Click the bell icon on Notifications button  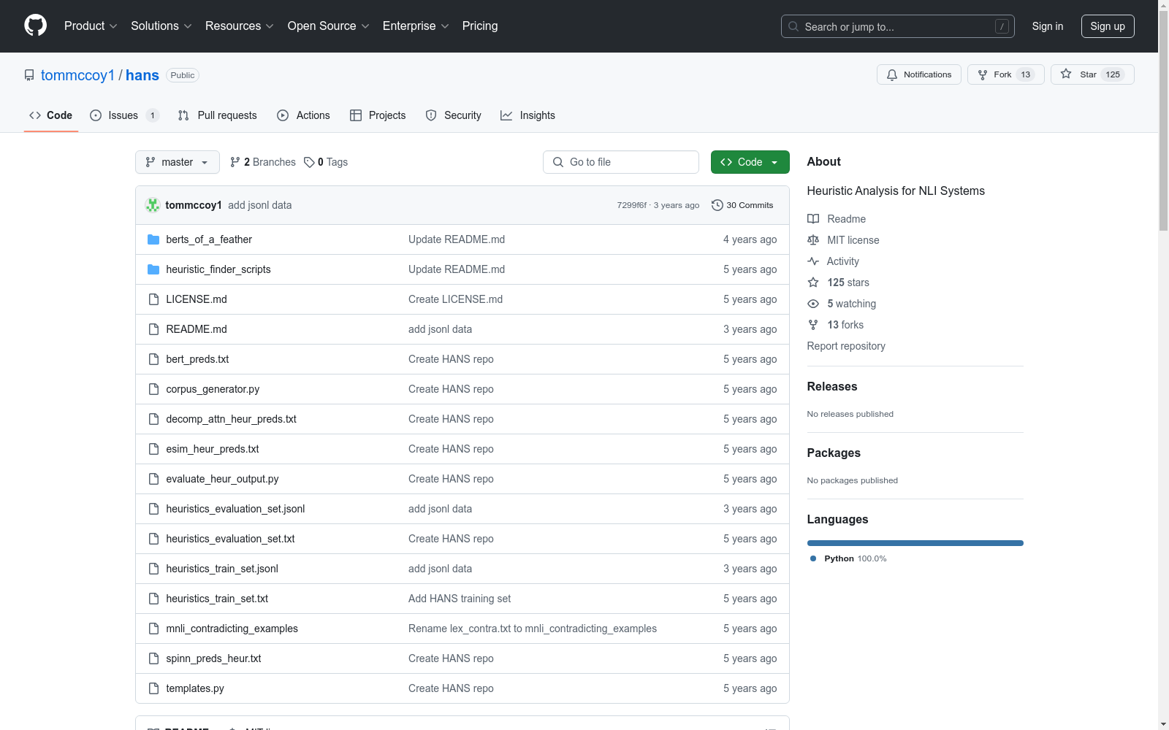[x=892, y=74]
